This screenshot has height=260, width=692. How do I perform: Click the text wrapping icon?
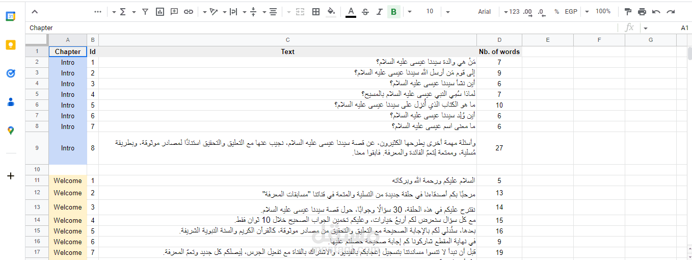pos(233,11)
